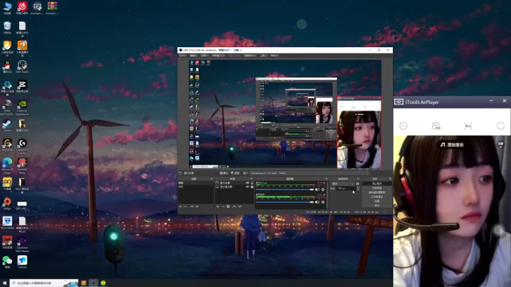Viewport: 511px width, 287px height.
Task: Adjust transition duration stepper arrows
Action: pos(358,188)
